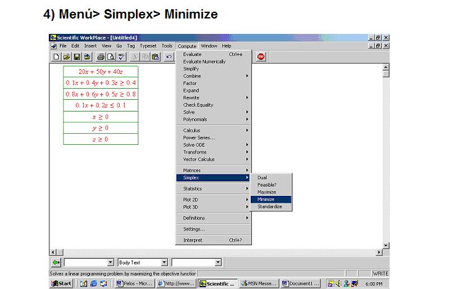Click the horizontal scrollbar right arrow

tap(379, 252)
